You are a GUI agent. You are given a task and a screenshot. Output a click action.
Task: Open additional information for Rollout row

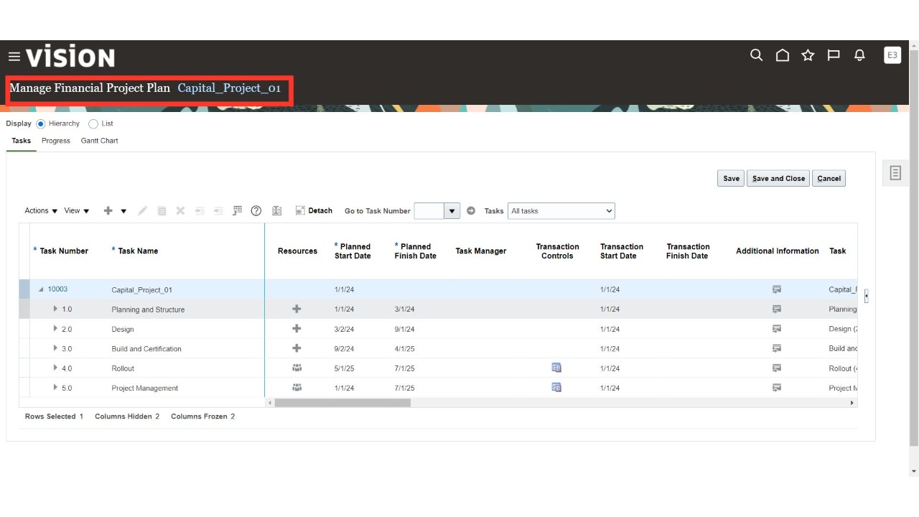click(x=776, y=368)
